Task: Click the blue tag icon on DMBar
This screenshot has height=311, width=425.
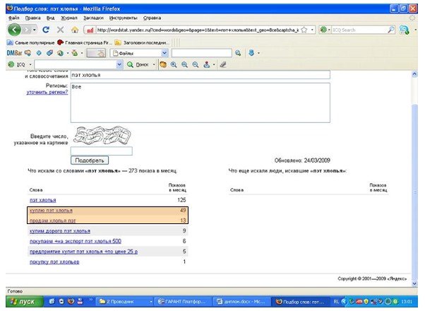Action: coord(49,53)
